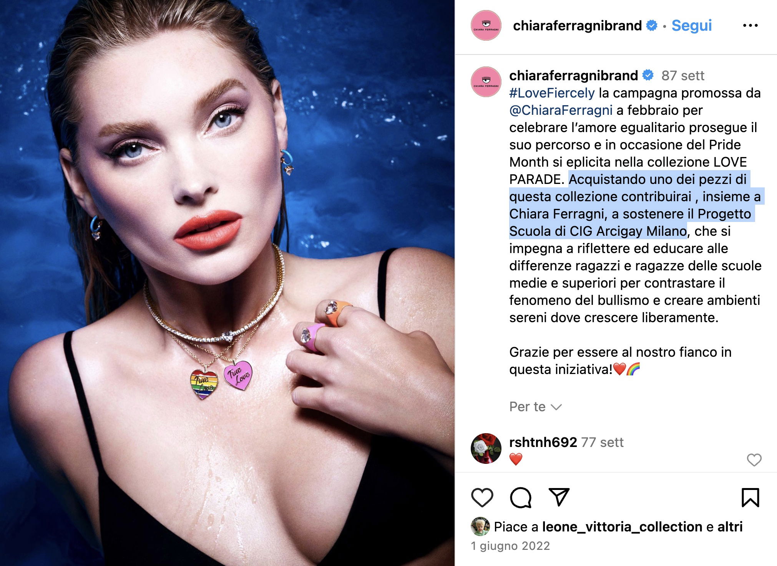777x566 pixels.
Task: Open the @ChiaraFerragni mention link
Action: 561,110
